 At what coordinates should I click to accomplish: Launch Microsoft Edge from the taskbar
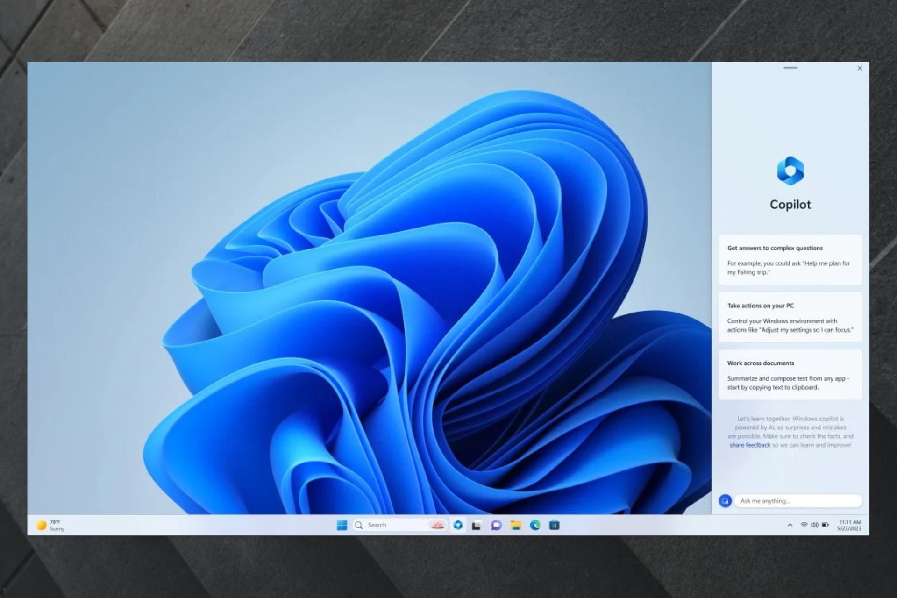[x=535, y=526]
